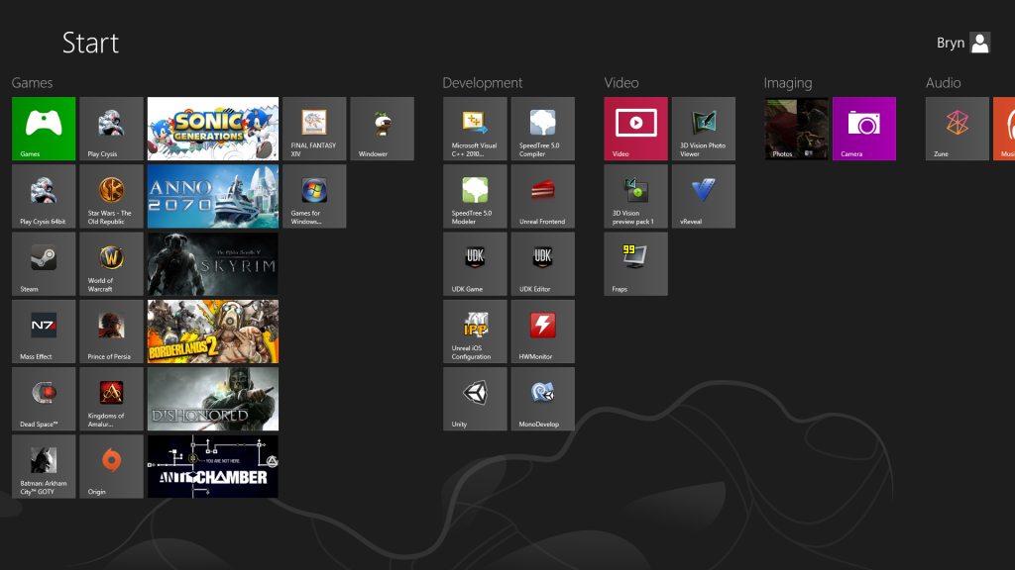Open Unreal iOS Configuration tile
The width and height of the screenshot is (1015, 570).
click(475, 331)
